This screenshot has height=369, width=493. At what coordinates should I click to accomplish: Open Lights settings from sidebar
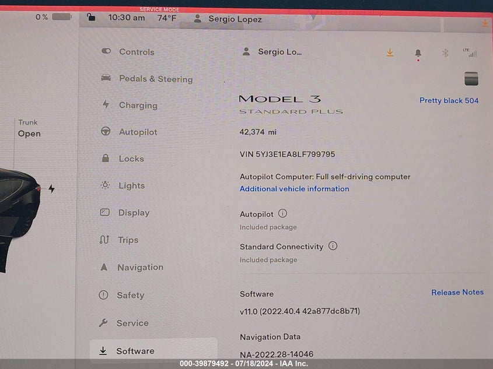click(x=123, y=185)
